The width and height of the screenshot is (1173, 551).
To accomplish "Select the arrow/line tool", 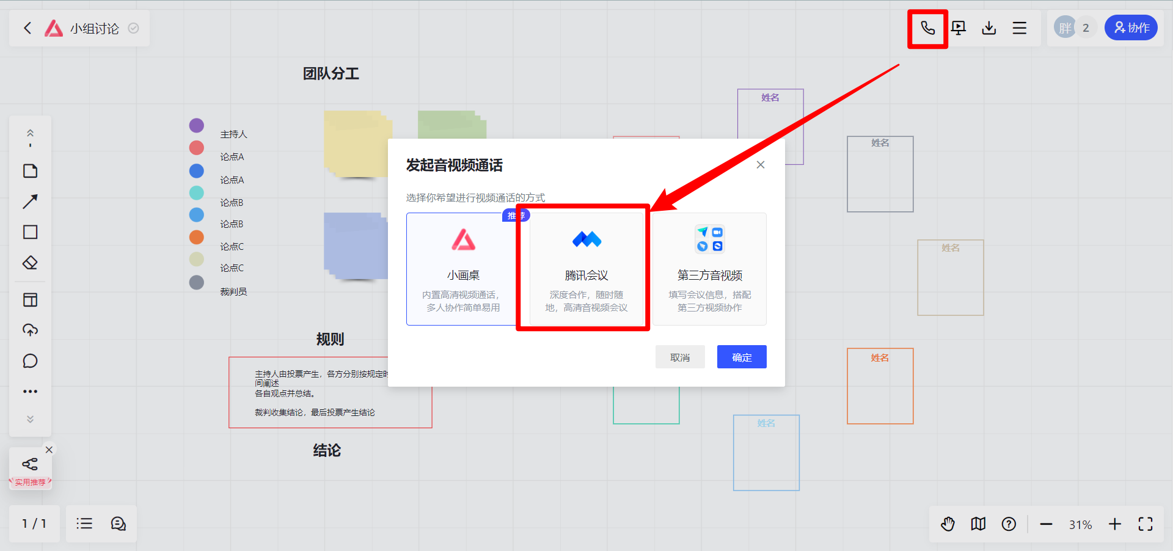I will pyautogui.click(x=30, y=202).
